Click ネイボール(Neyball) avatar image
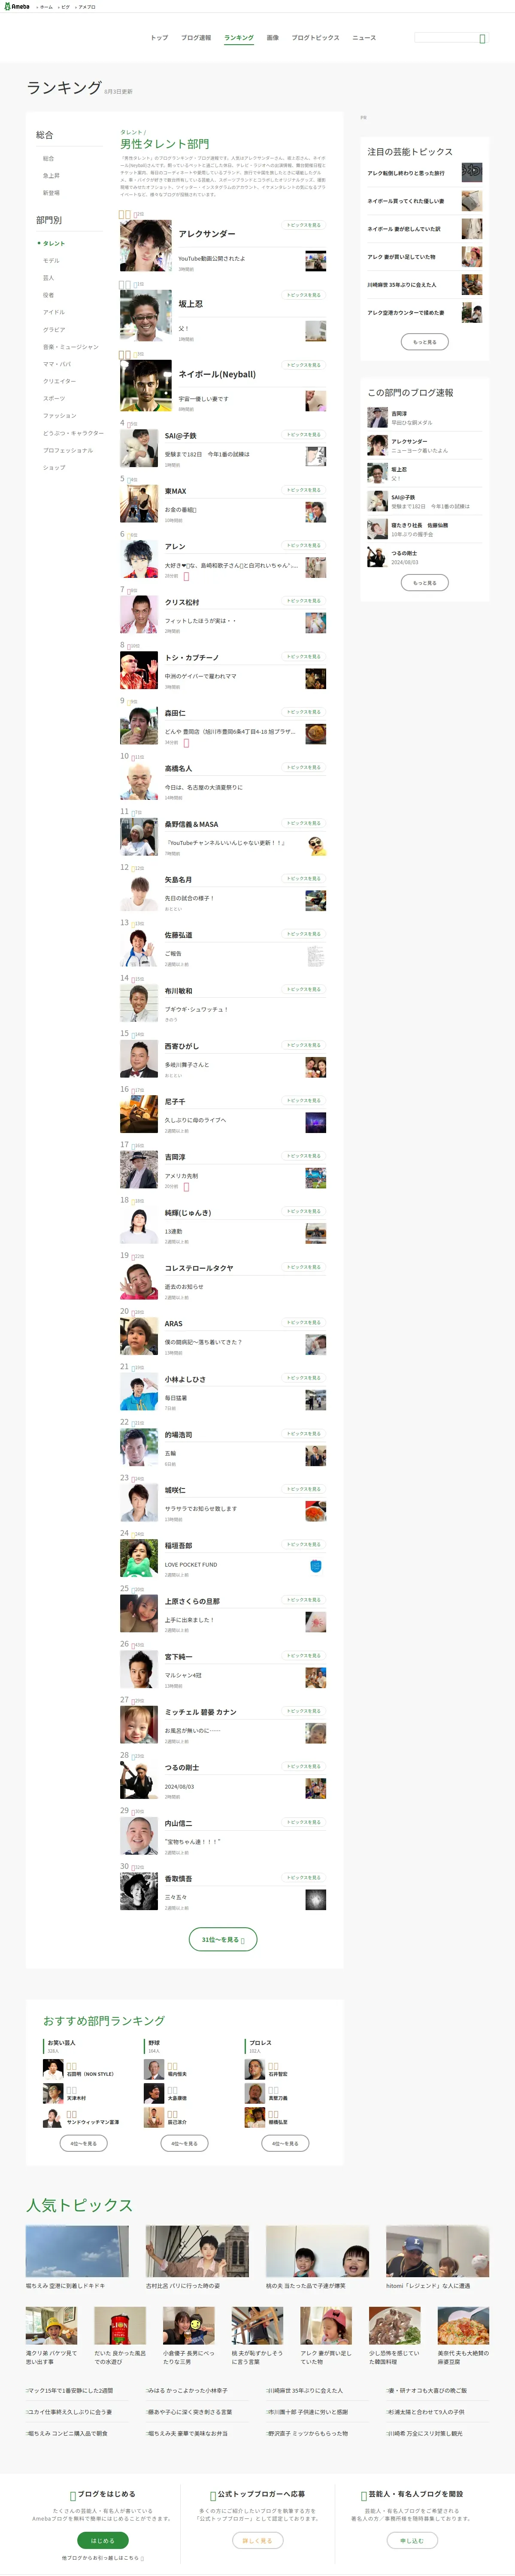The image size is (515, 2576). [x=145, y=386]
